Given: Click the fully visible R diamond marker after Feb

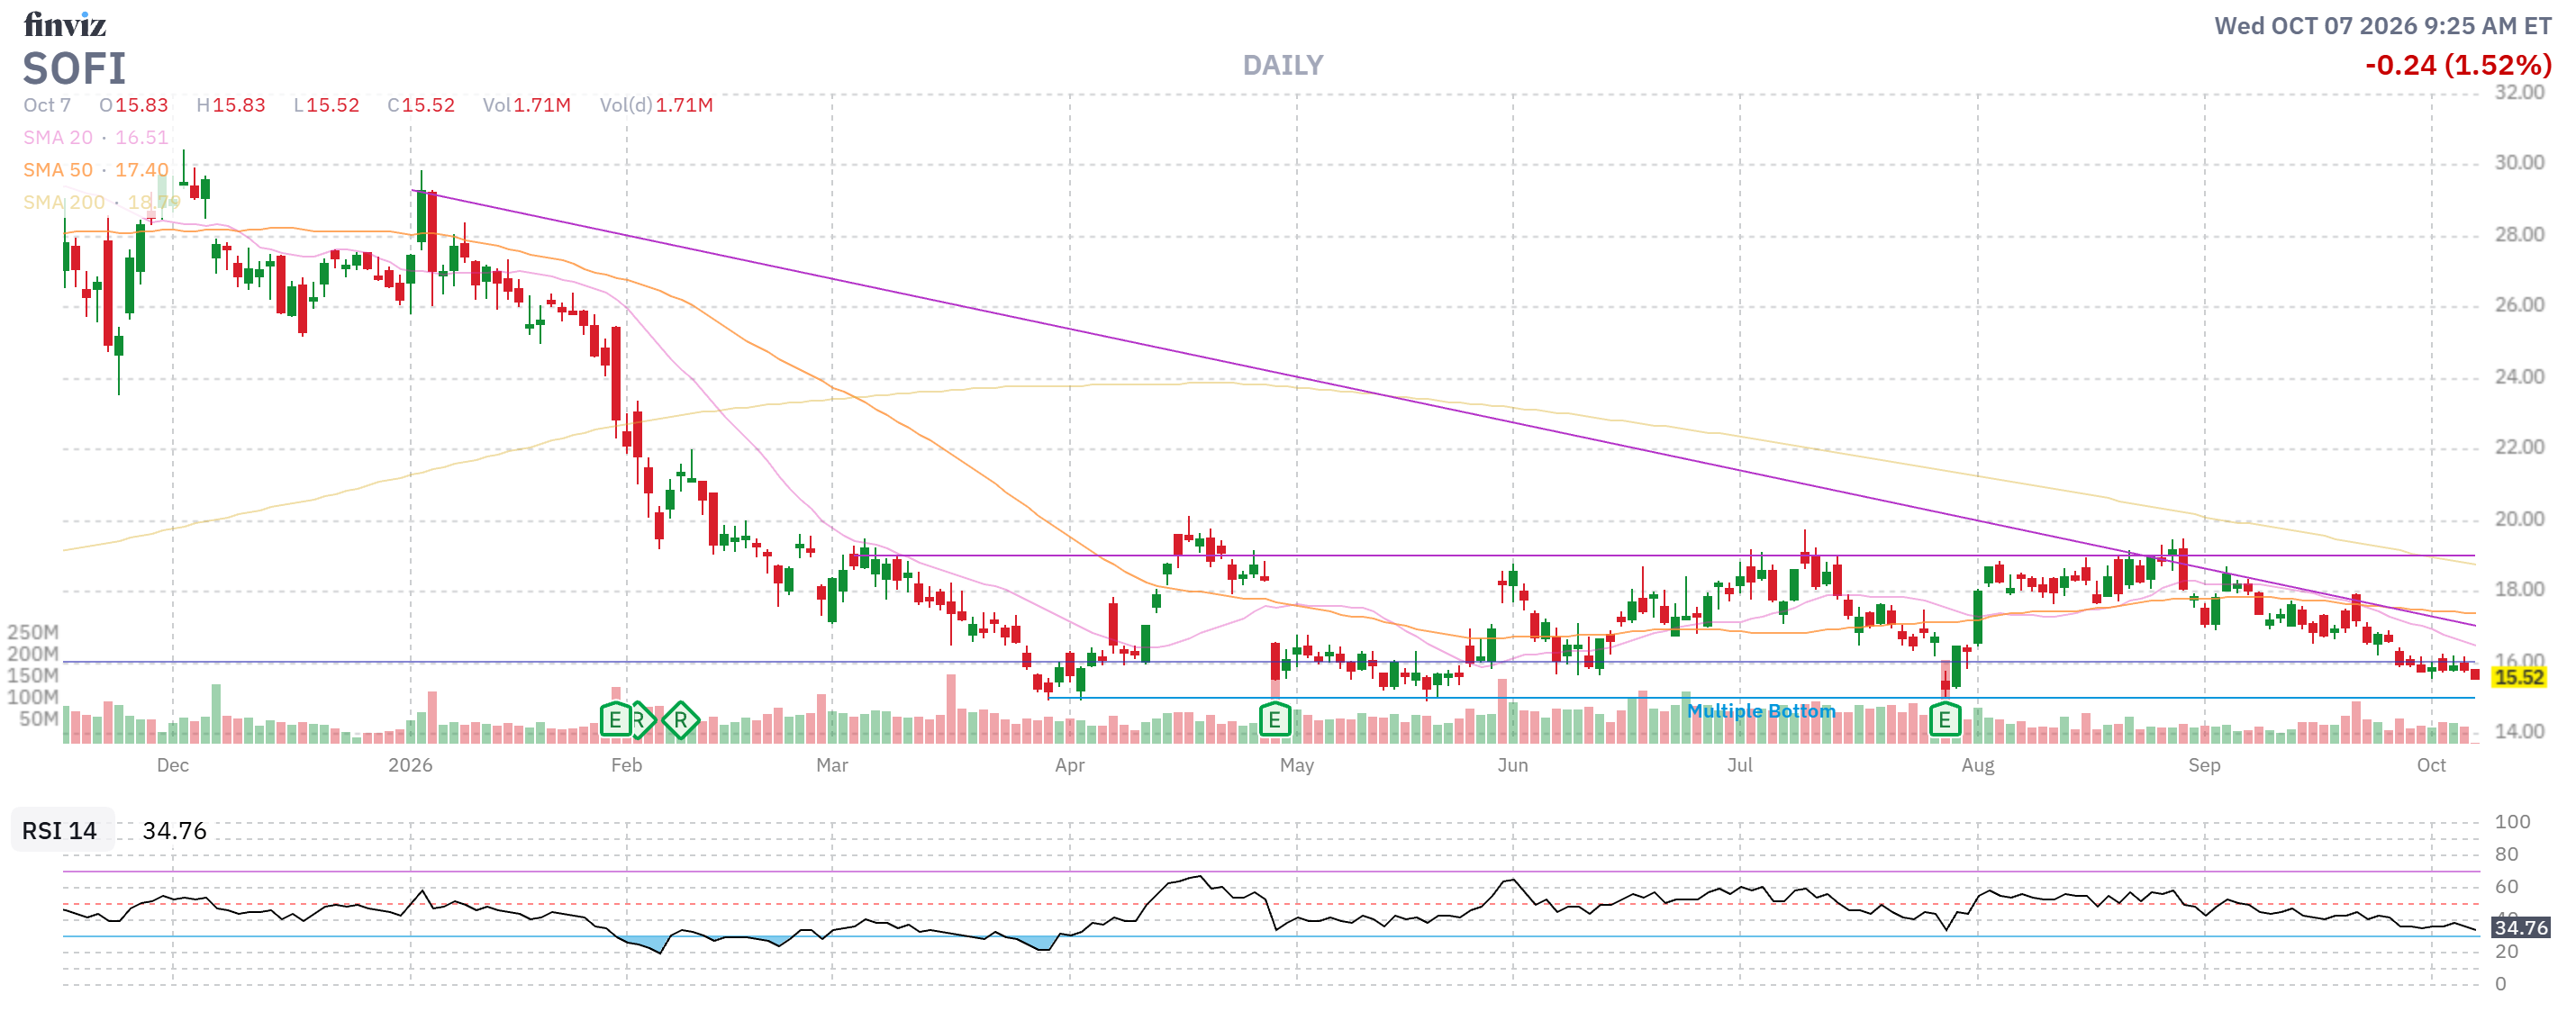Looking at the screenshot, I should (680, 720).
